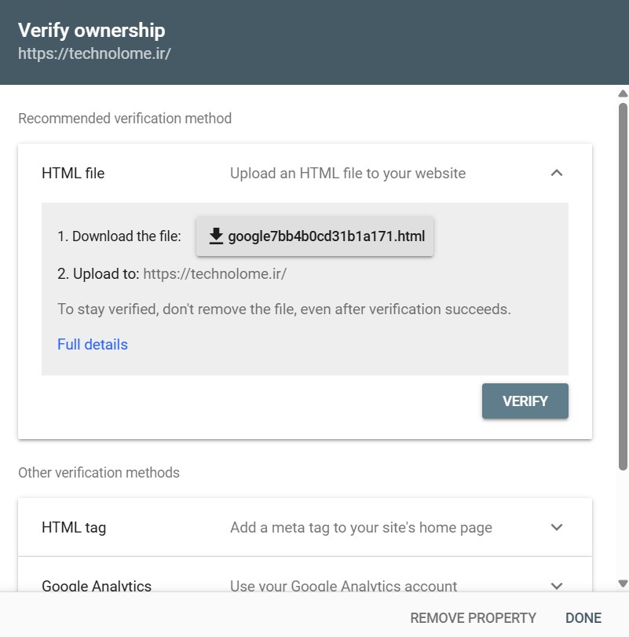
Task: Click "Use your Google Analytics account" description
Action: [x=343, y=586]
